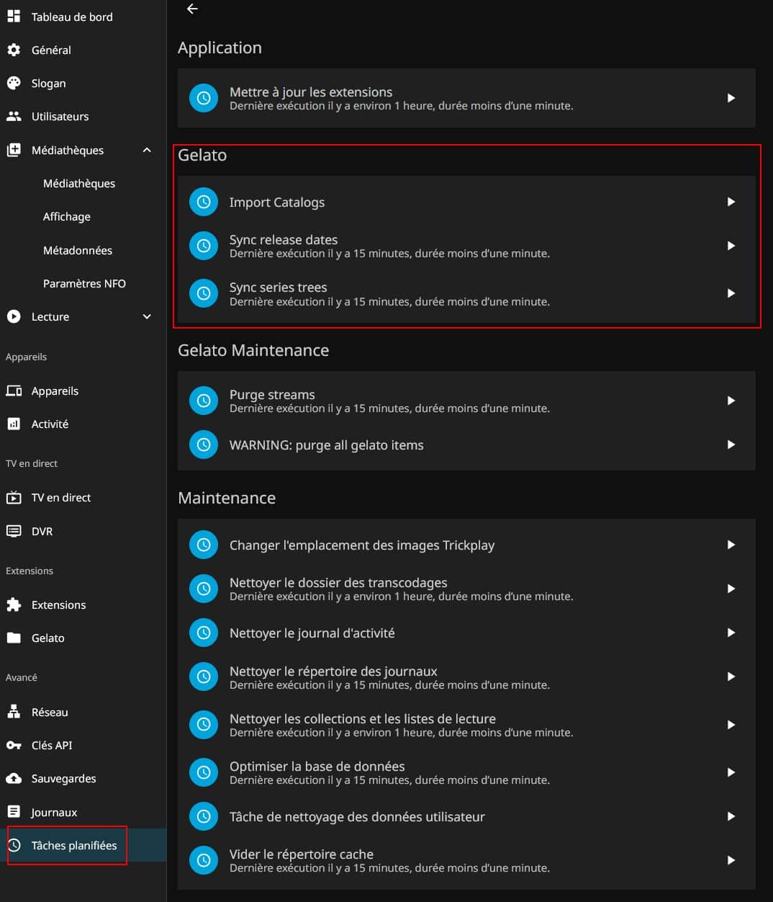
Task: Click clock icon next to Optimiser la base de données
Action: pyautogui.click(x=204, y=772)
